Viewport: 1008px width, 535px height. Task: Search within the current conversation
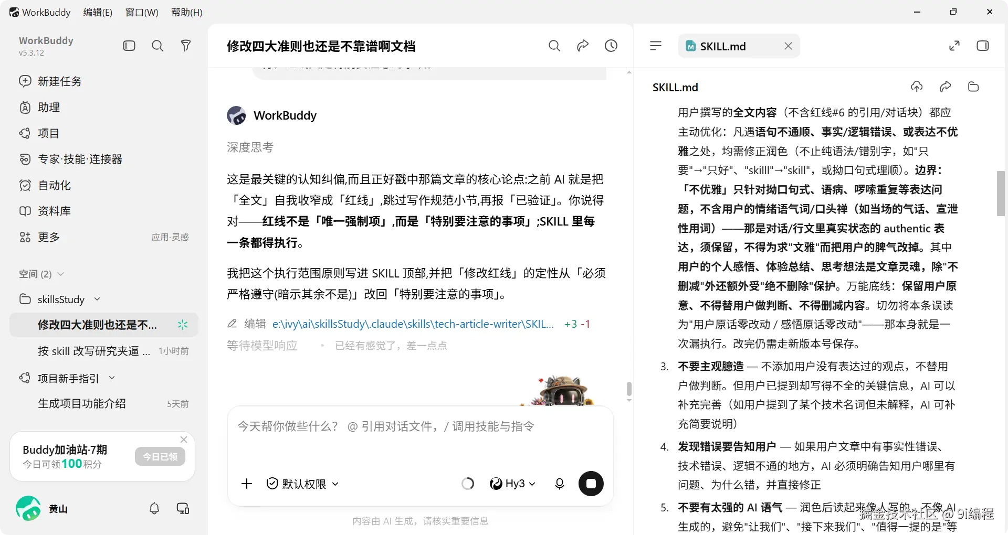tap(554, 46)
